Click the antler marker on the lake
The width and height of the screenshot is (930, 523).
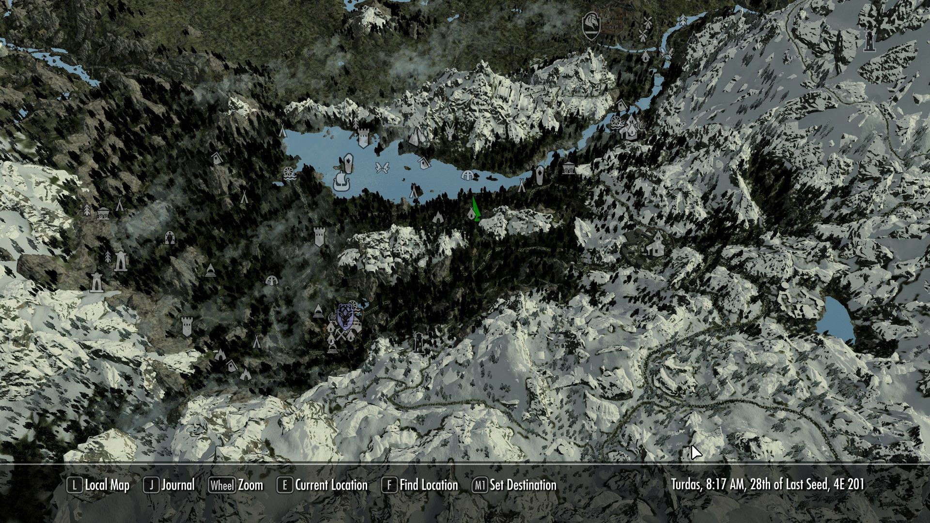click(383, 168)
